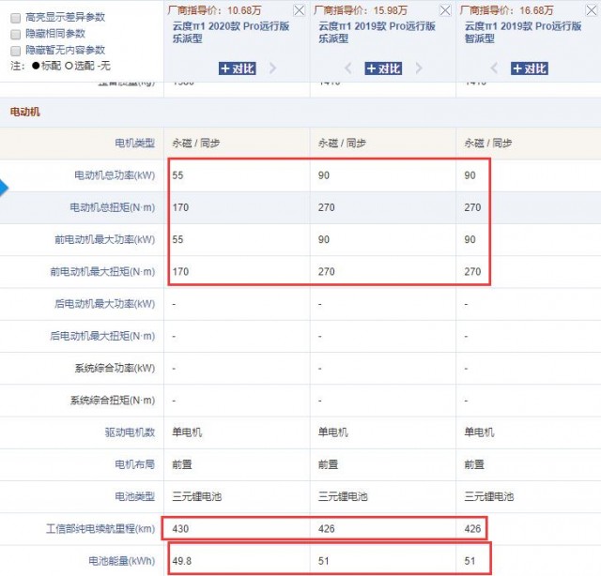
Task: Enable the 高亮显示差异参数 checkbox
Action: (15, 18)
